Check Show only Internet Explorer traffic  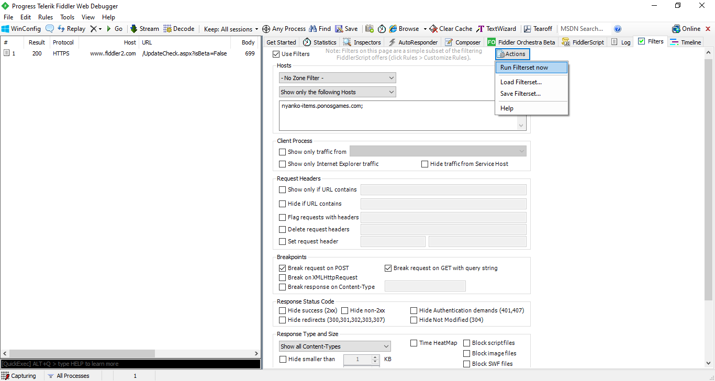[x=283, y=164]
